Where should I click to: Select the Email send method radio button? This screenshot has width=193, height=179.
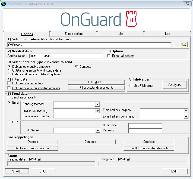pyautogui.click(x=9, y=103)
